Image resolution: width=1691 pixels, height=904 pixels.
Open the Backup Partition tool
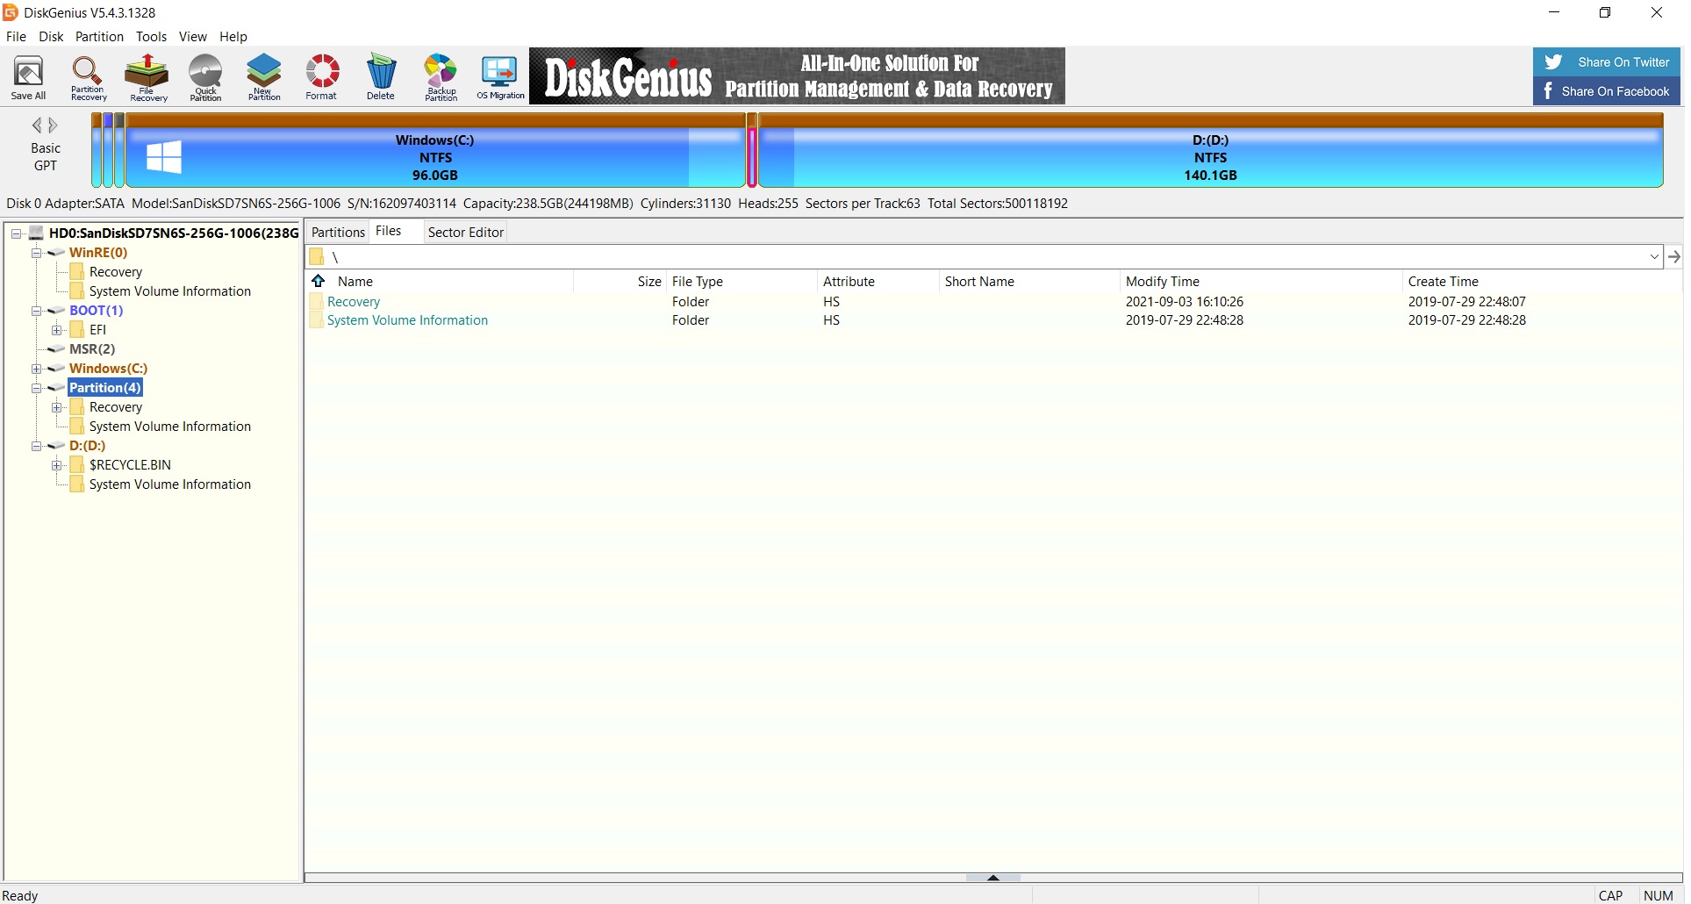coord(441,77)
